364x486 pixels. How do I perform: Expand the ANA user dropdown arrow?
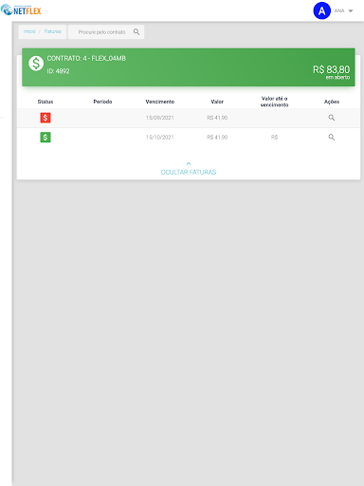click(351, 10)
